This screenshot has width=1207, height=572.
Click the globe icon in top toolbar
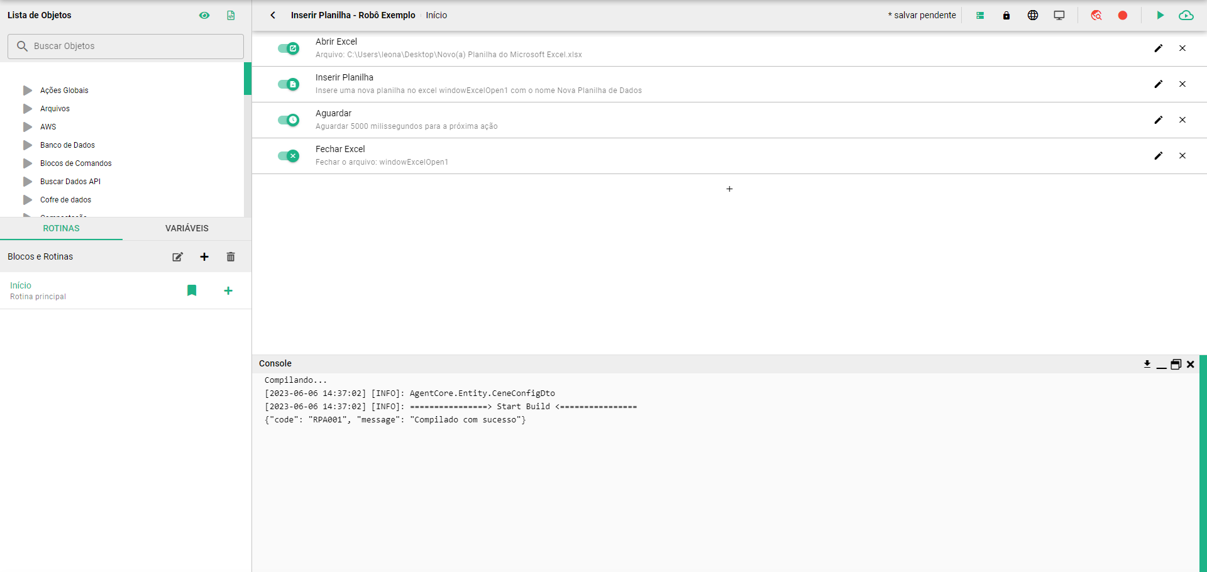1033,15
